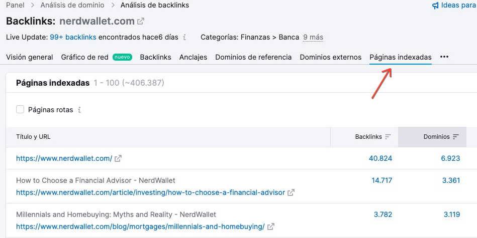Open how-to-choose-a-financial-advisor URL link

point(151,192)
